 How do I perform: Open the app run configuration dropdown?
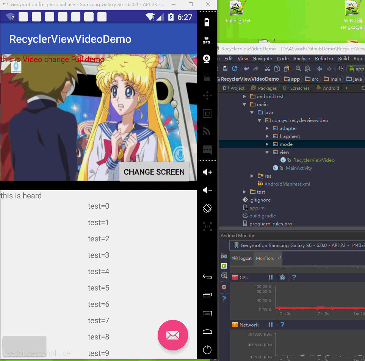point(356,69)
